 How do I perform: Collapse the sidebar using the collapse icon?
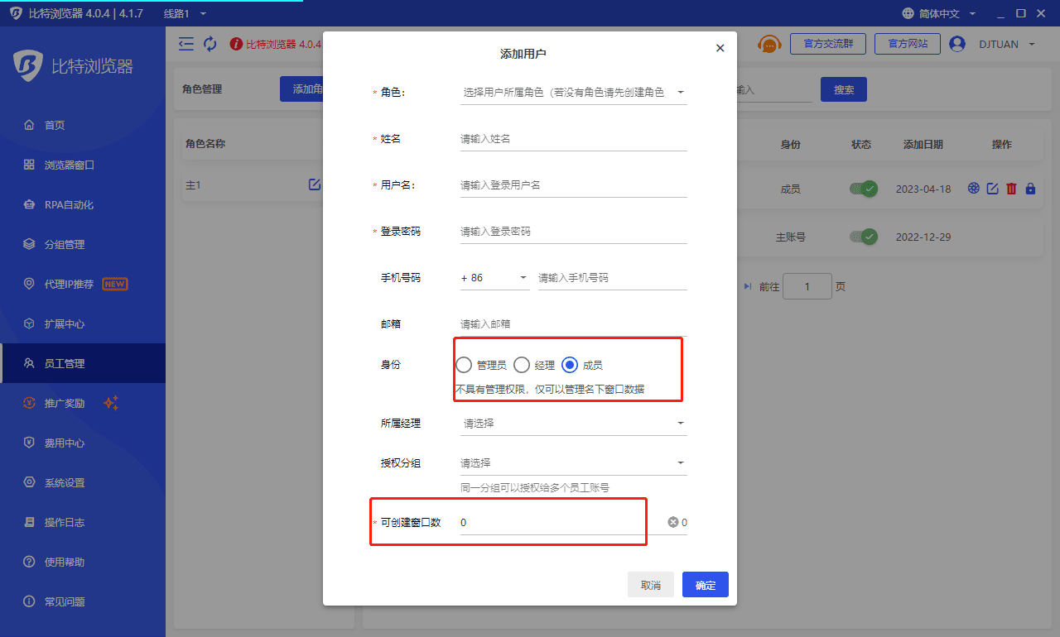pyautogui.click(x=185, y=44)
